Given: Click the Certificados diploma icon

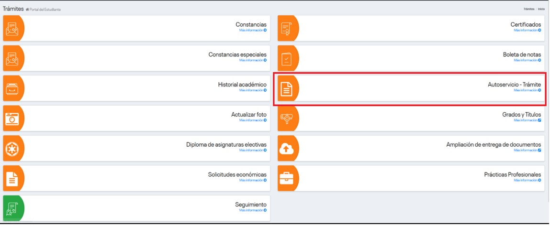Looking at the screenshot, I should pos(286,28).
